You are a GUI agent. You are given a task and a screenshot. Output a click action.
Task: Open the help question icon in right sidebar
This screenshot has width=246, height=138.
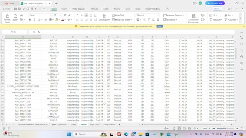(x=242, y=63)
